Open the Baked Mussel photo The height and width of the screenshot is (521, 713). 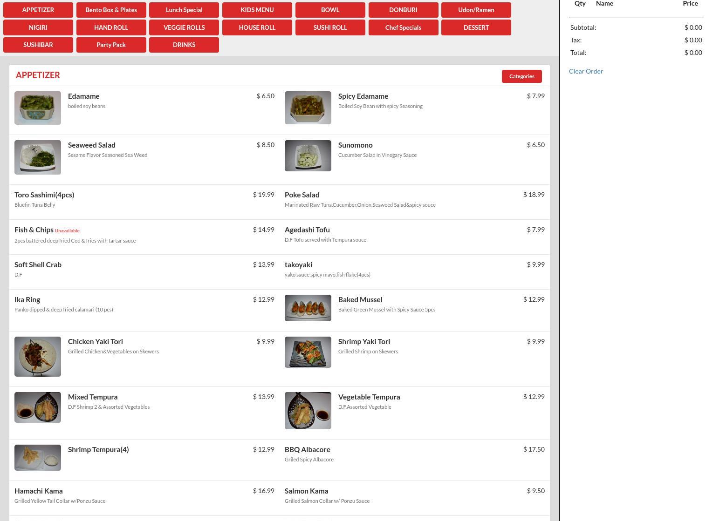click(308, 308)
